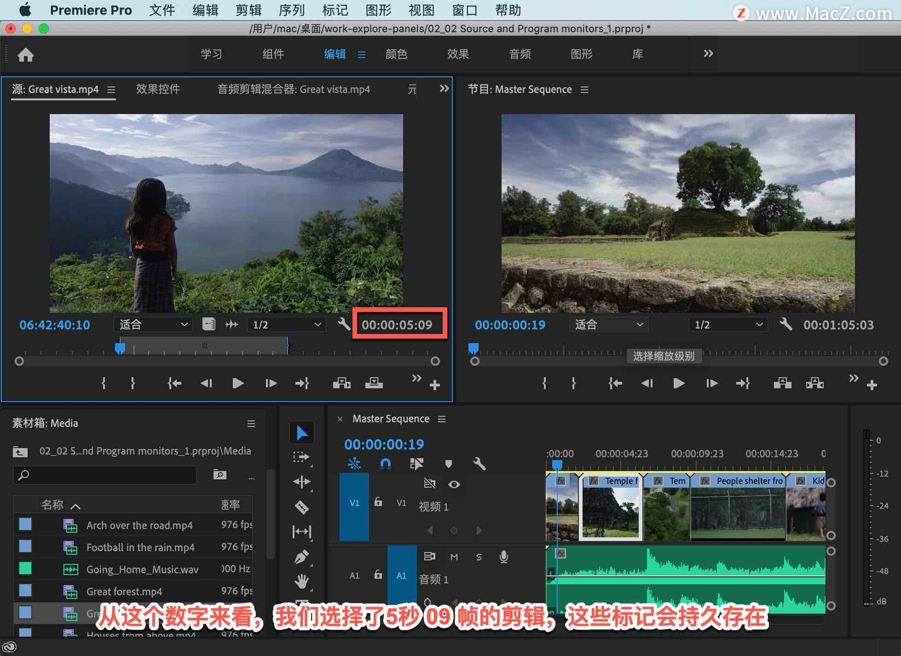The image size is (901, 656).
Task: Click Mark In in Source monitor
Action: [104, 383]
